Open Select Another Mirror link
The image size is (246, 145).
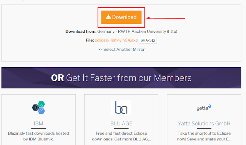tap(121, 50)
